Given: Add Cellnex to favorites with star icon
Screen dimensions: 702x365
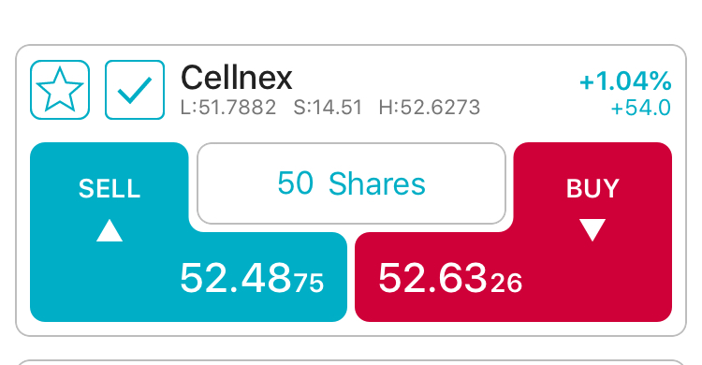Looking at the screenshot, I should [60, 90].
